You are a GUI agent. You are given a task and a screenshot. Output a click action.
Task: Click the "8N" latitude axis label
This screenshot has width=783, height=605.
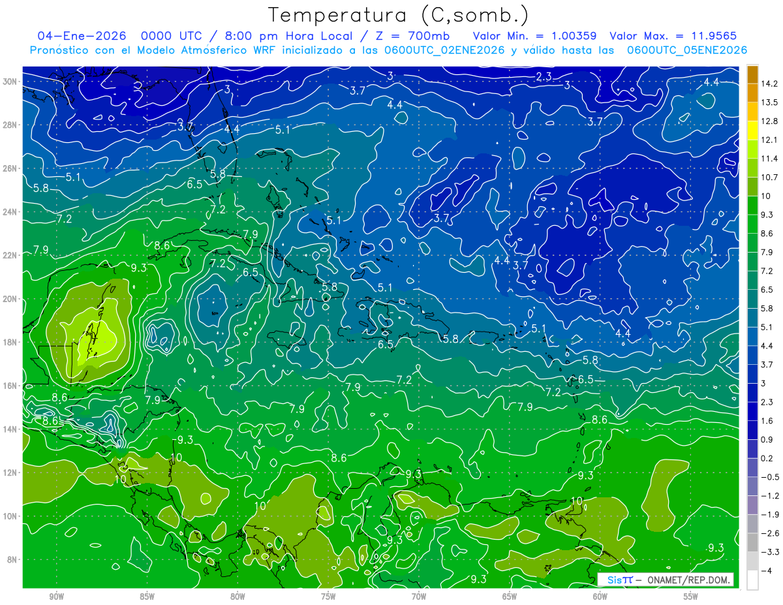(x=12, y=560)
